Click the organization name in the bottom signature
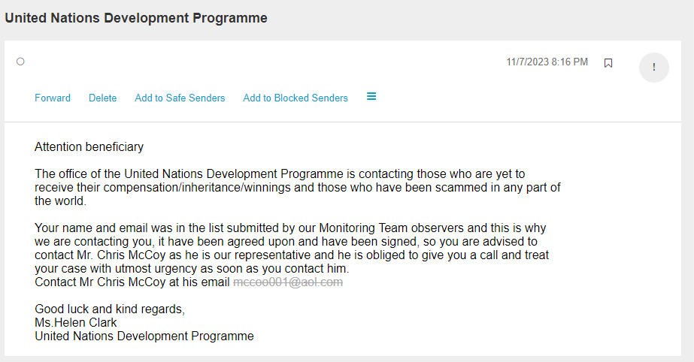The width and height of the screenshot is (694, 362). tap(144, 336)
